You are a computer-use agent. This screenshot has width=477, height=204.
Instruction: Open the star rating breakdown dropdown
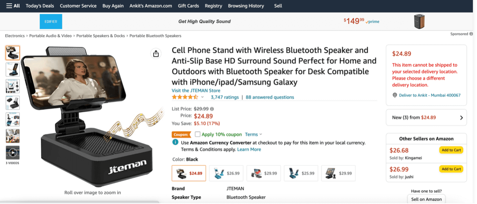pyautogui.click(x=203, y=97)
